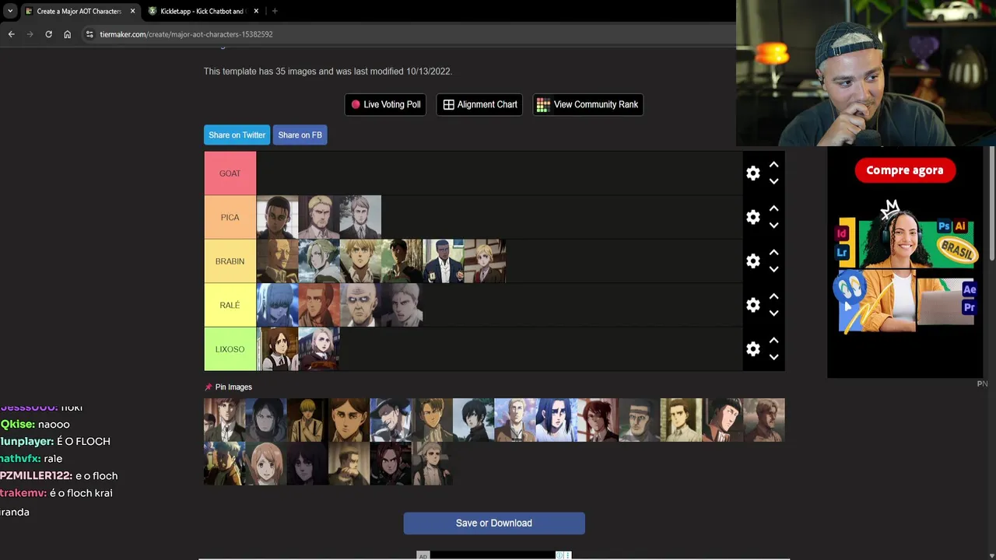Screen dimensions: 996x560
Task: Move PICA tier down with arrow
Action: (773, 226)
